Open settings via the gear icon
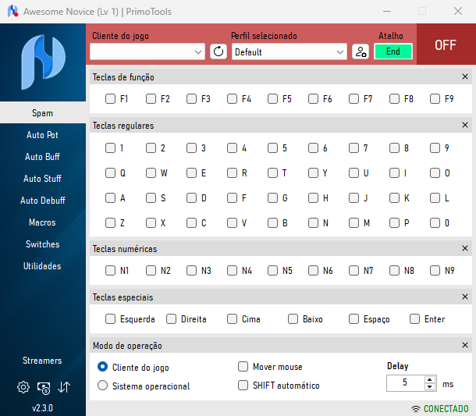The height and width of the screenshot is (416, 476). click(x=23, y=387)
